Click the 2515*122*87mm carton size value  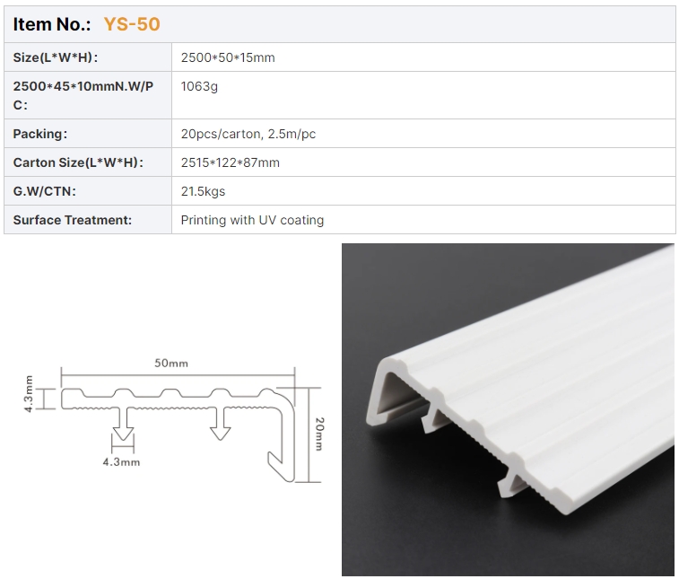pyautogui.click(x=231, y=162)
